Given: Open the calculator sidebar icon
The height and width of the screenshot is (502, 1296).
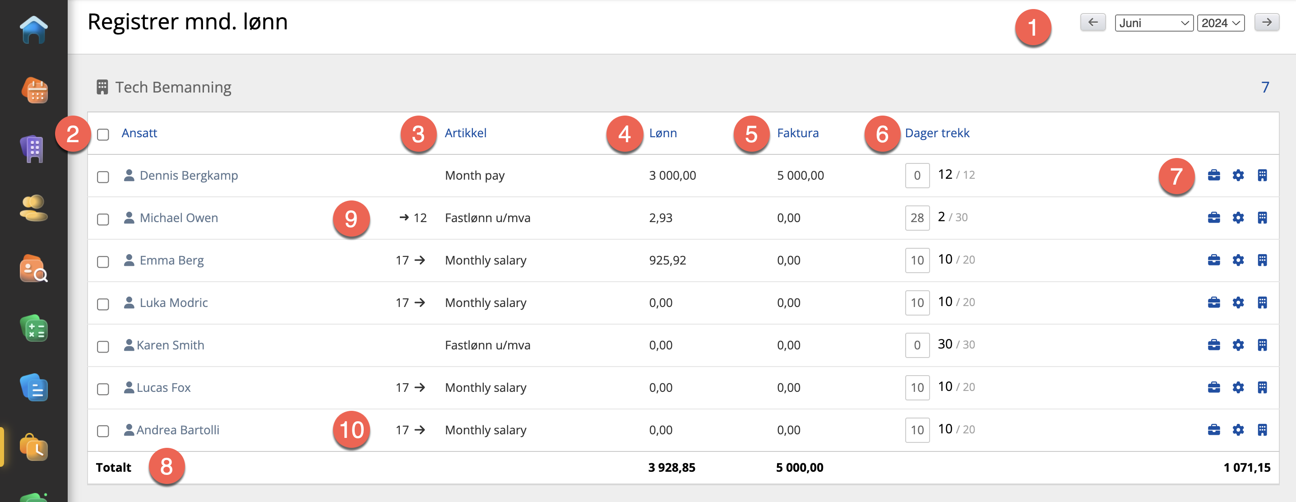Looking at the screenshot, I should click(x=34, y=328).
